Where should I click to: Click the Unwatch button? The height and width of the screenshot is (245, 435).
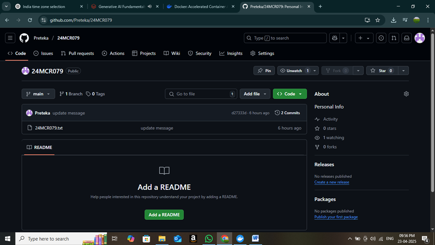[x=294, y=71]
